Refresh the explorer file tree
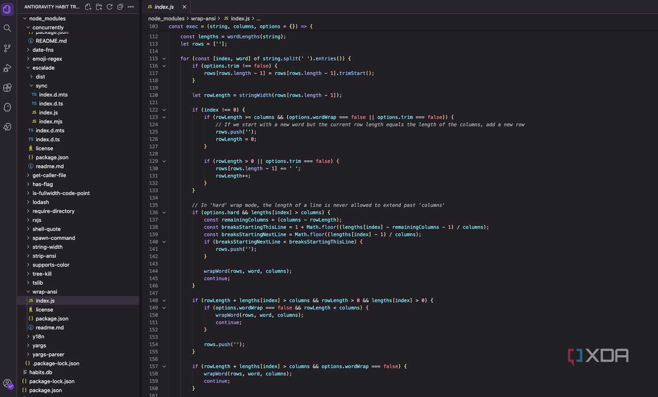The image size is (658, 397). [x=110, y=7]
